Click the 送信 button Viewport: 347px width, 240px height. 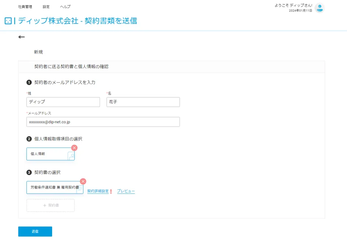[x=35, y=232]
